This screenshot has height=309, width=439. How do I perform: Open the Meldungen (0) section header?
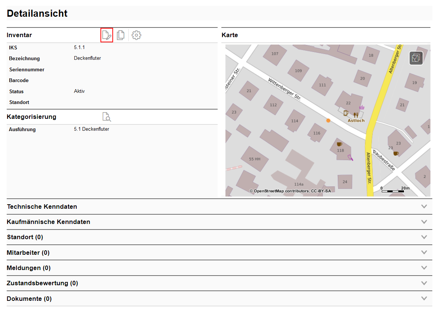(29, 268)
